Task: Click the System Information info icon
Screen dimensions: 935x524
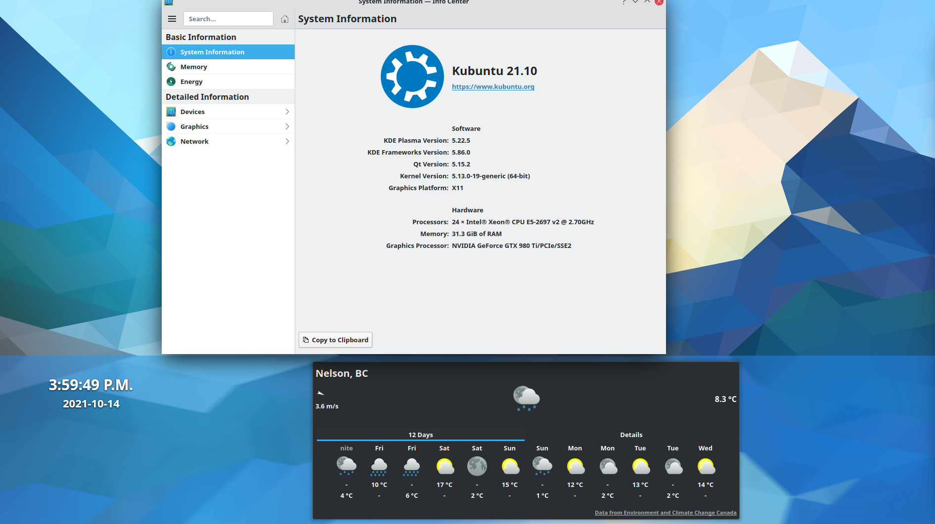Action: (171, 52)
